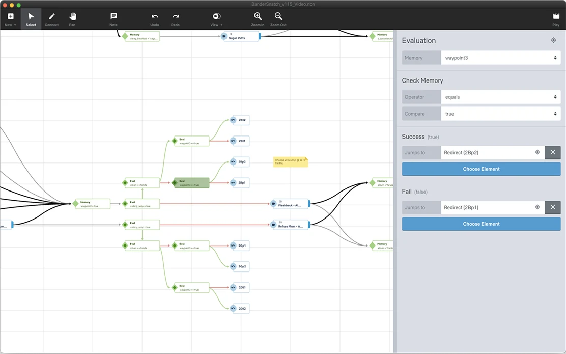This screenshot has height=354, width=566.
Task: Open the yellow sticky note
Action: point(291,162)
